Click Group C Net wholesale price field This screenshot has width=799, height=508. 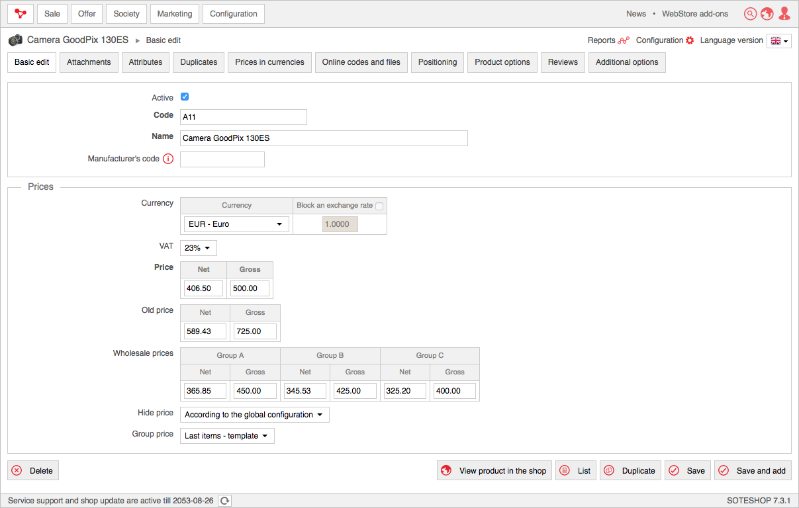tap(405, 391)
